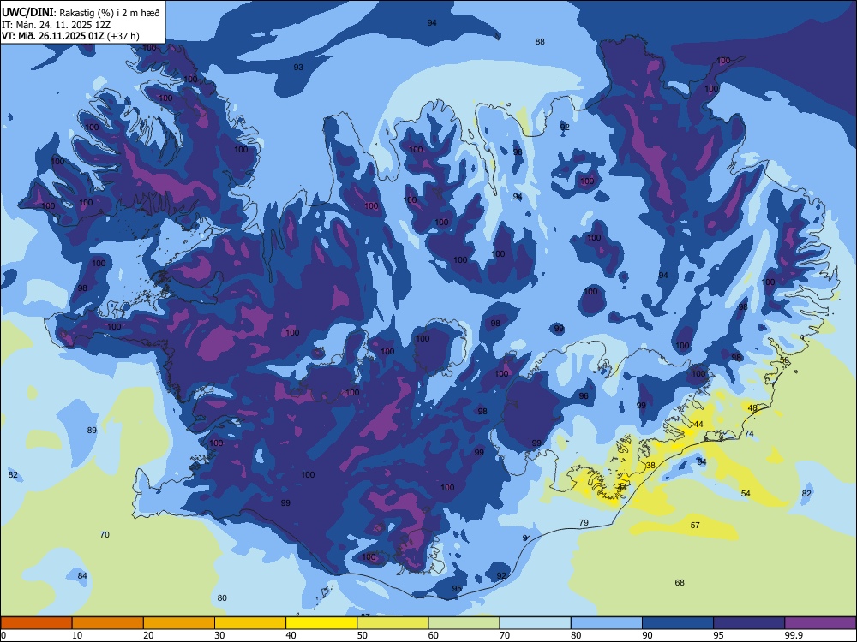Image resolution: width=857 pixels, height=642 pixels.
Task: Click the title 'UWC/DINI: Rakastig (%) í 2 m hæð'
Action: [x=81, y=13]
